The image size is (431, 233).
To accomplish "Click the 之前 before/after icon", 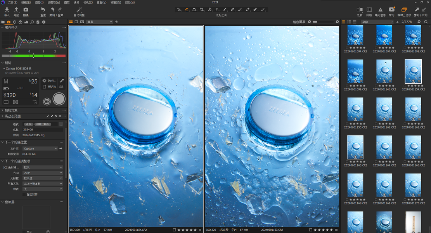I will (360, 10).
